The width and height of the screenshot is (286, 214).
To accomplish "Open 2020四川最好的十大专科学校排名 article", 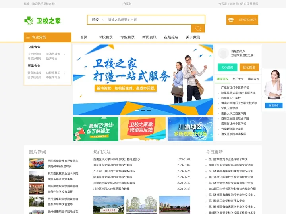I will pyautogui.click(x=114, y=171).
